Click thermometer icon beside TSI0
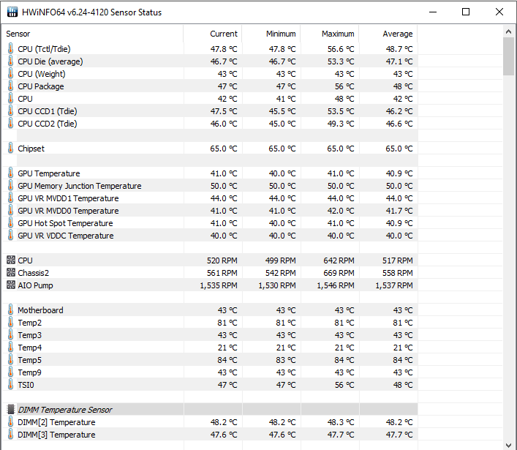 pyautogui.click(x=10, y=385)
